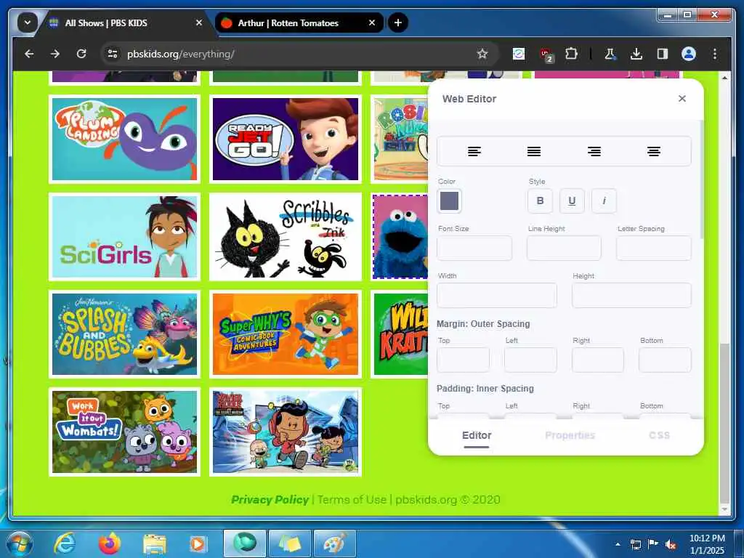Open the Wild Kratts show thumbnail
Image resolution: width=744 pixels, height=558 pixels.
click(400, 334)
